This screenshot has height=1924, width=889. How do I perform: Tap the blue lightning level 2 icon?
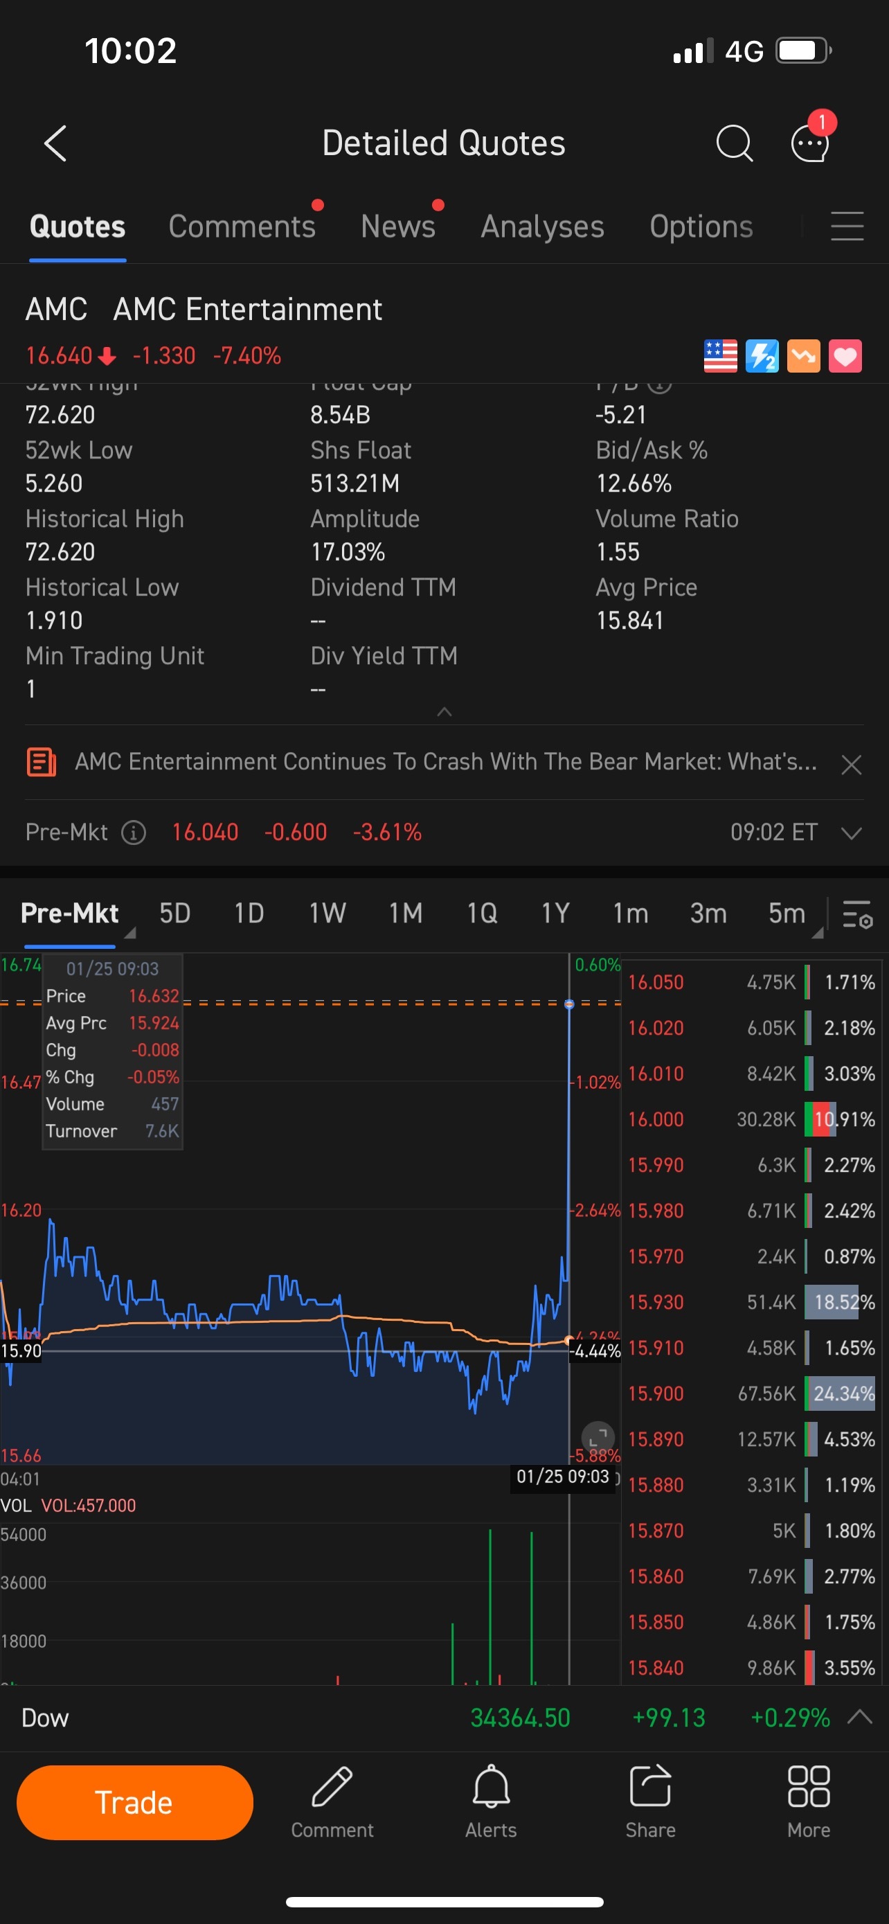[762, 355]
